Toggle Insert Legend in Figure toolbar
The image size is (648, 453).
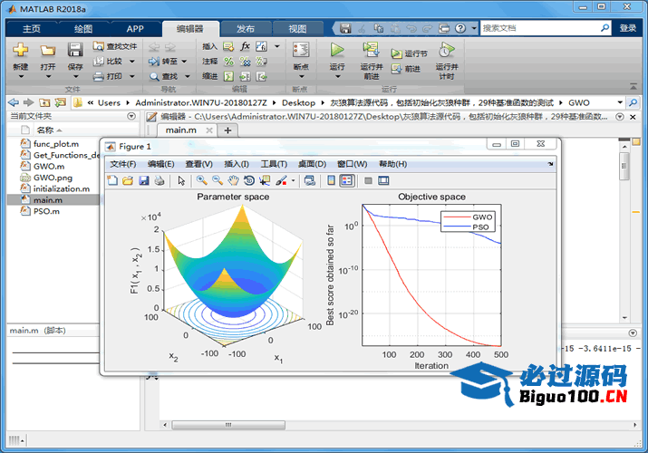pyautogui.click(x=347, y=180)
